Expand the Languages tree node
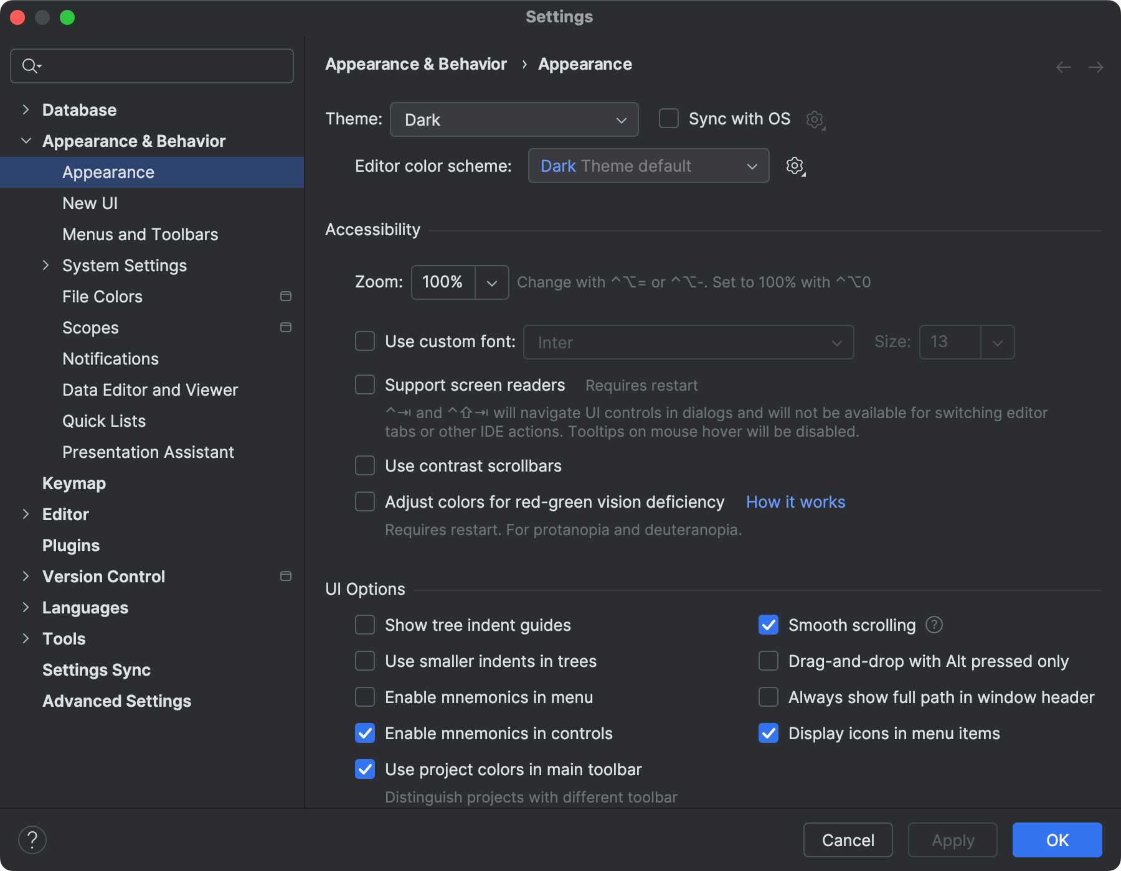The image size is (1121, 871). pos(26,607)
